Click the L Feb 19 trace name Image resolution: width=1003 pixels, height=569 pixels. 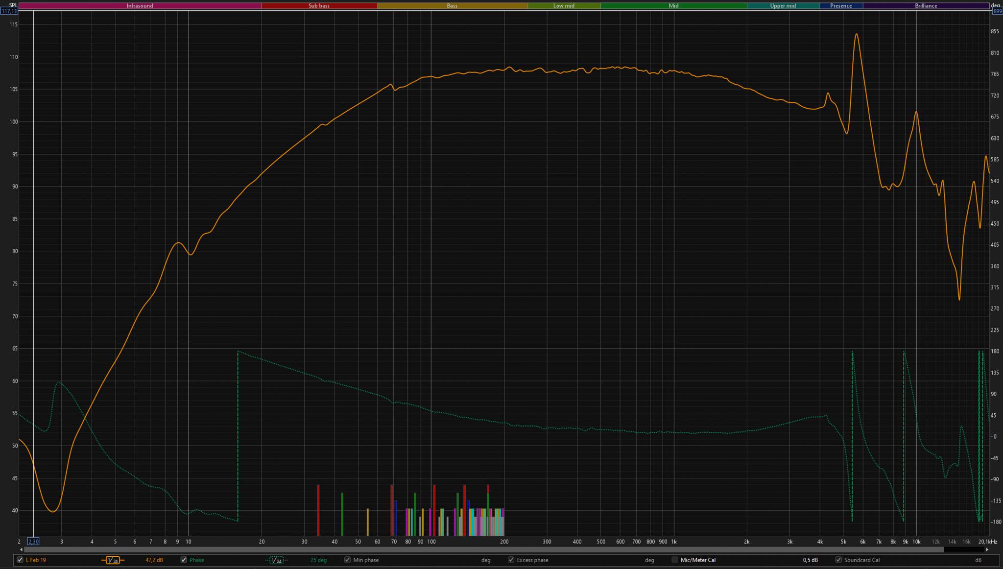[36, 560]
